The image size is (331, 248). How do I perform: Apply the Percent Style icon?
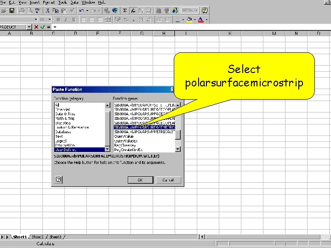click(126, 20)
